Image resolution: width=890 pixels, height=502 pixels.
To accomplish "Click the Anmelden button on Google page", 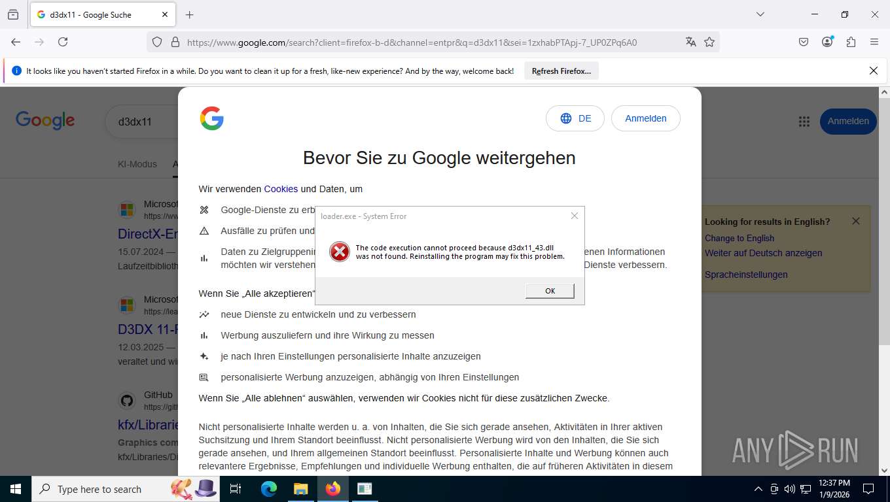I will pyautogui.click(x=848, y=121).
